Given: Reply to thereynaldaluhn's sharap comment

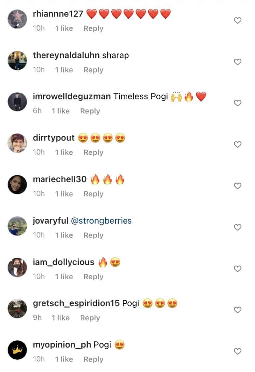Looking at the screenshot, I should coord(93,70).
